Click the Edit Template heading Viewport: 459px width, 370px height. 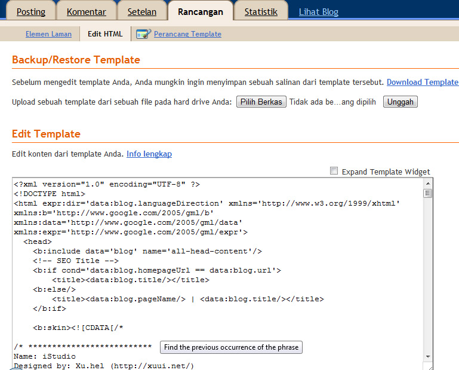46,134
